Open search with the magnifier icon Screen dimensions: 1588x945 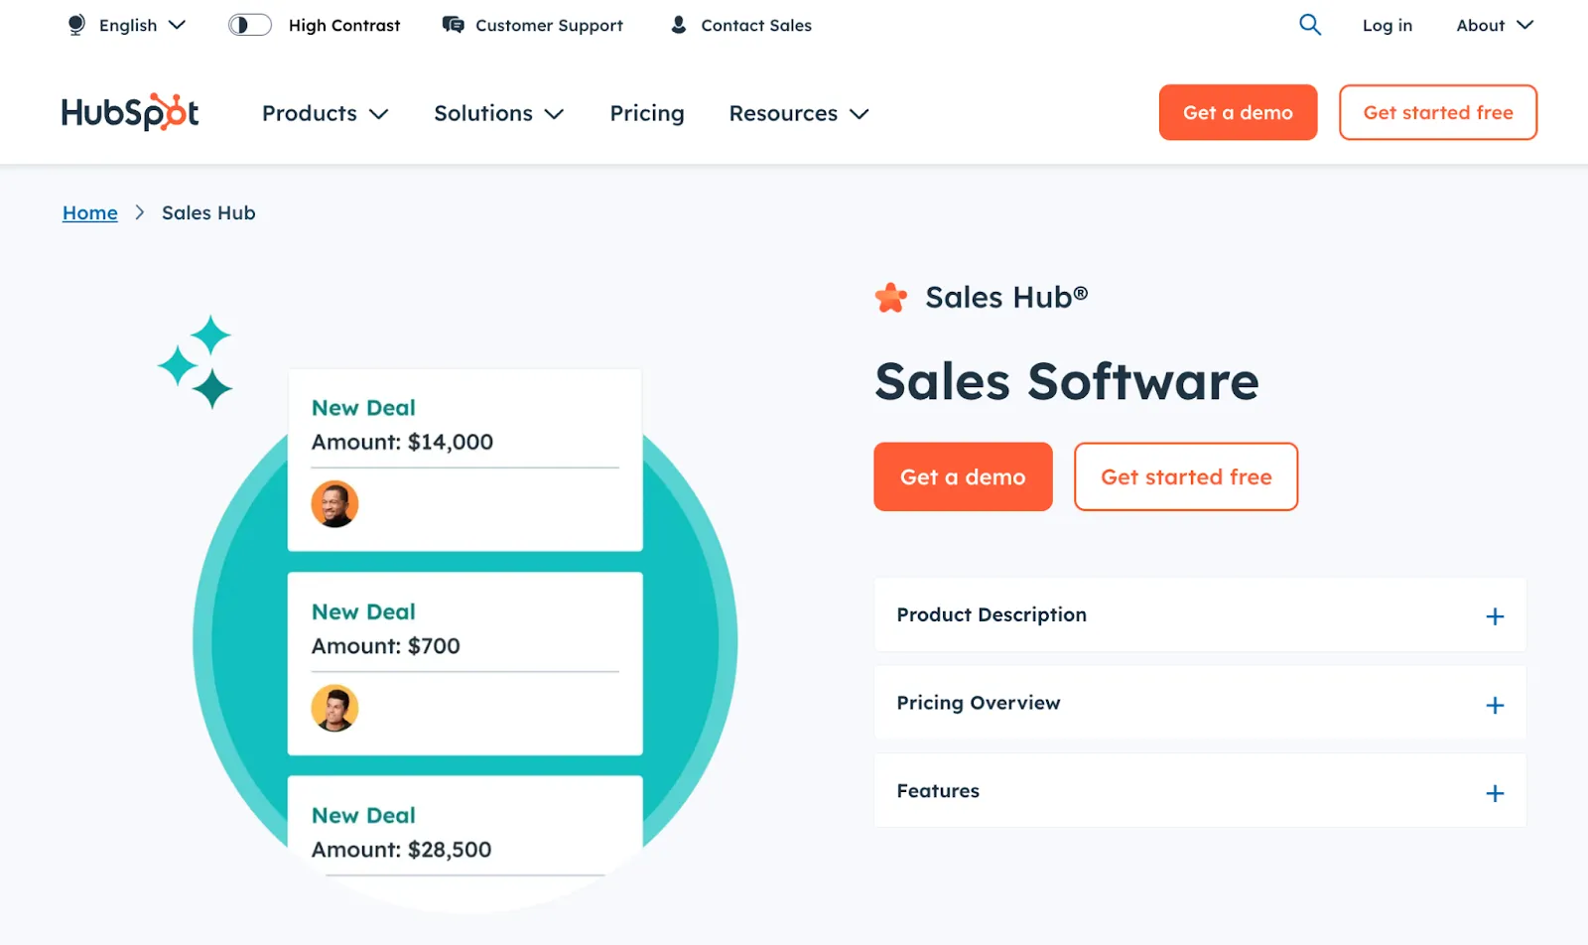tap(1310, 25)
